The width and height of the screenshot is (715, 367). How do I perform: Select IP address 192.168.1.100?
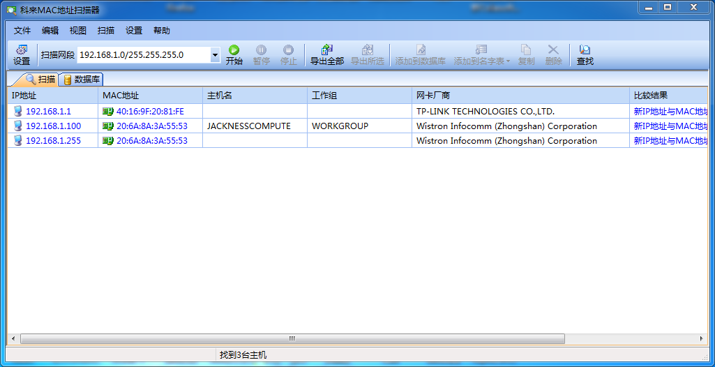[53, 126]
